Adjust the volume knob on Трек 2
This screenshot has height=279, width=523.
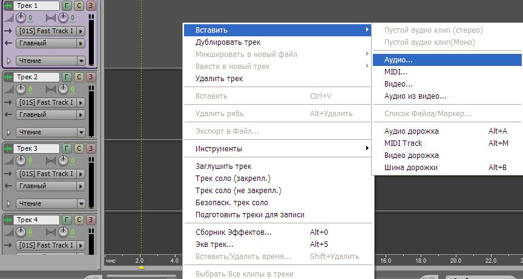point(21,89)
